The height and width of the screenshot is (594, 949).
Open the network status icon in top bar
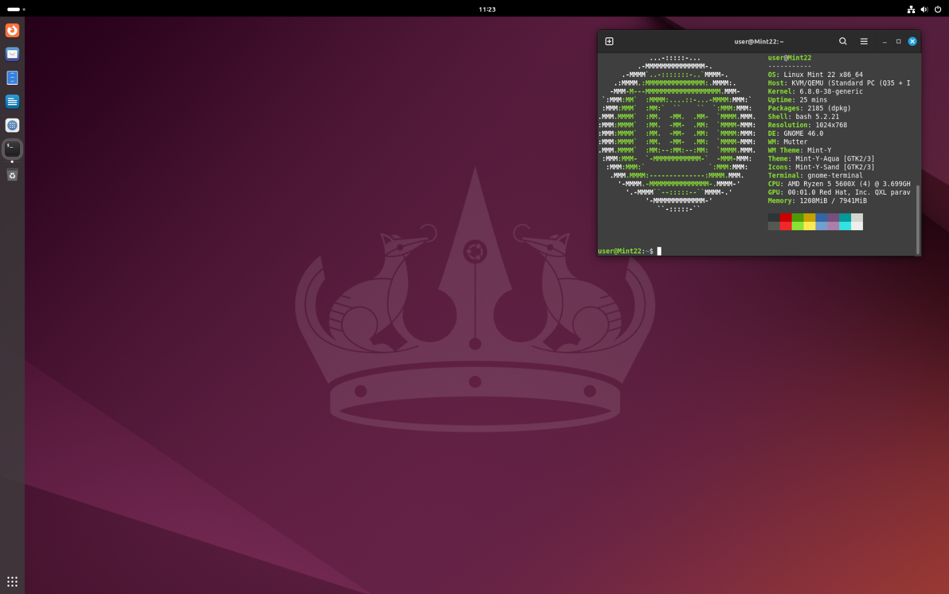point(911,9)
